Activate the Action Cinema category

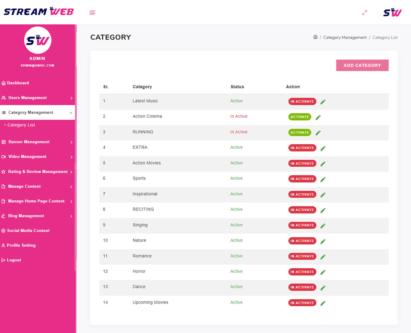point(300,117)
